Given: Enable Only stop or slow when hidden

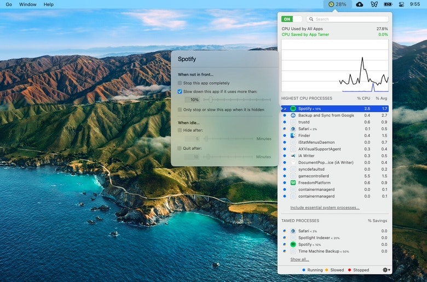Looking at the screenshot, I should pyautogui.click(x=180, y=110).
